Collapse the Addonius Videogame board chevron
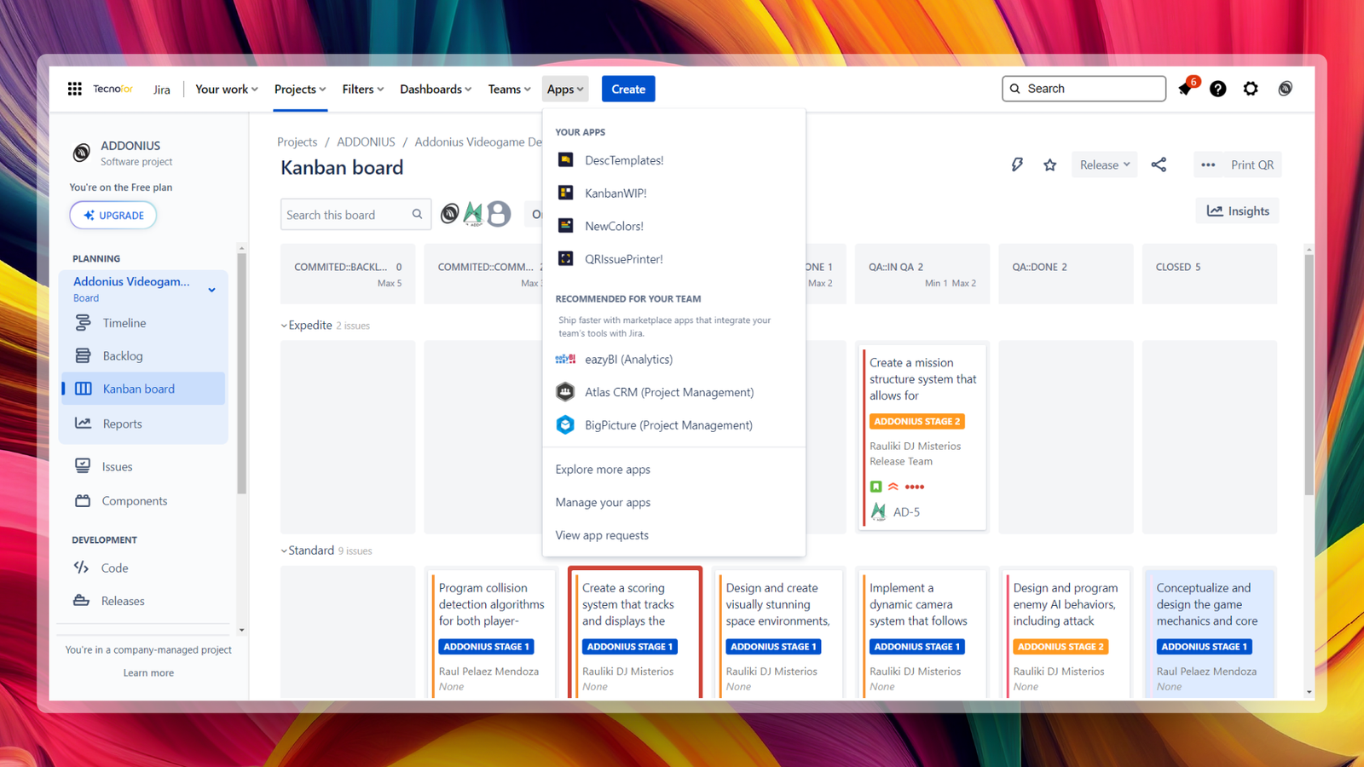 (x=211, y=290)
